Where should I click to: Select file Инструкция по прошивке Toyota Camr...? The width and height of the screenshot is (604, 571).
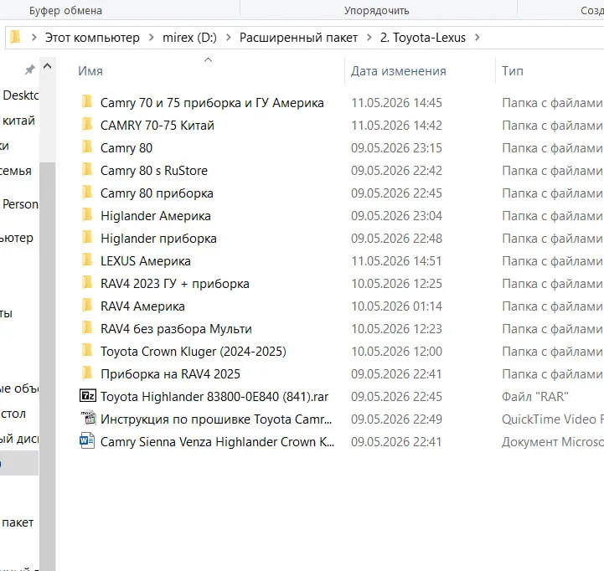pyautogui.click(x=216, y=419)
